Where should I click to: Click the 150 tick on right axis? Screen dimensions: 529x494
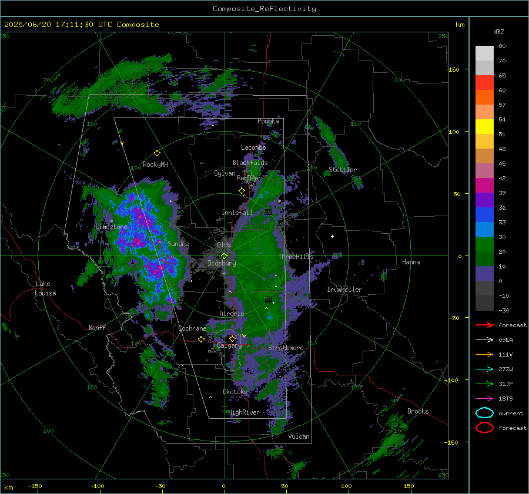pos(454,69)
